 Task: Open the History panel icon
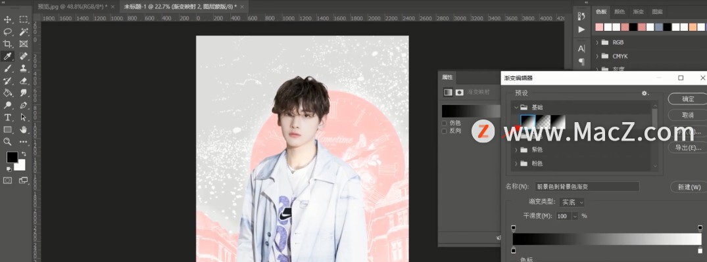[x=581, y=16]
